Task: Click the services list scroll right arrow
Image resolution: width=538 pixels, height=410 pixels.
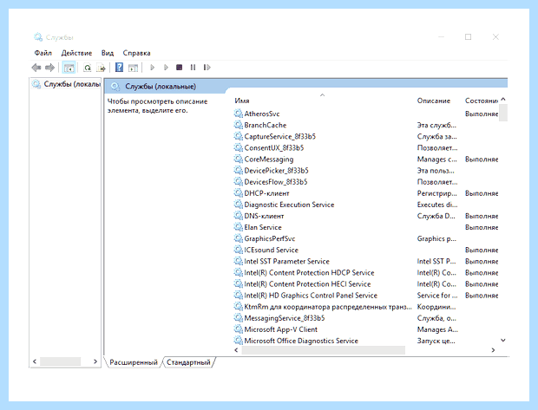Action: tap(493, 350)
